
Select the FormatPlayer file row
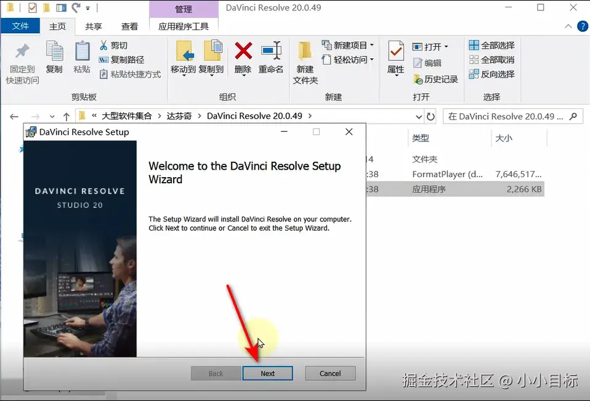coord(455,174)
